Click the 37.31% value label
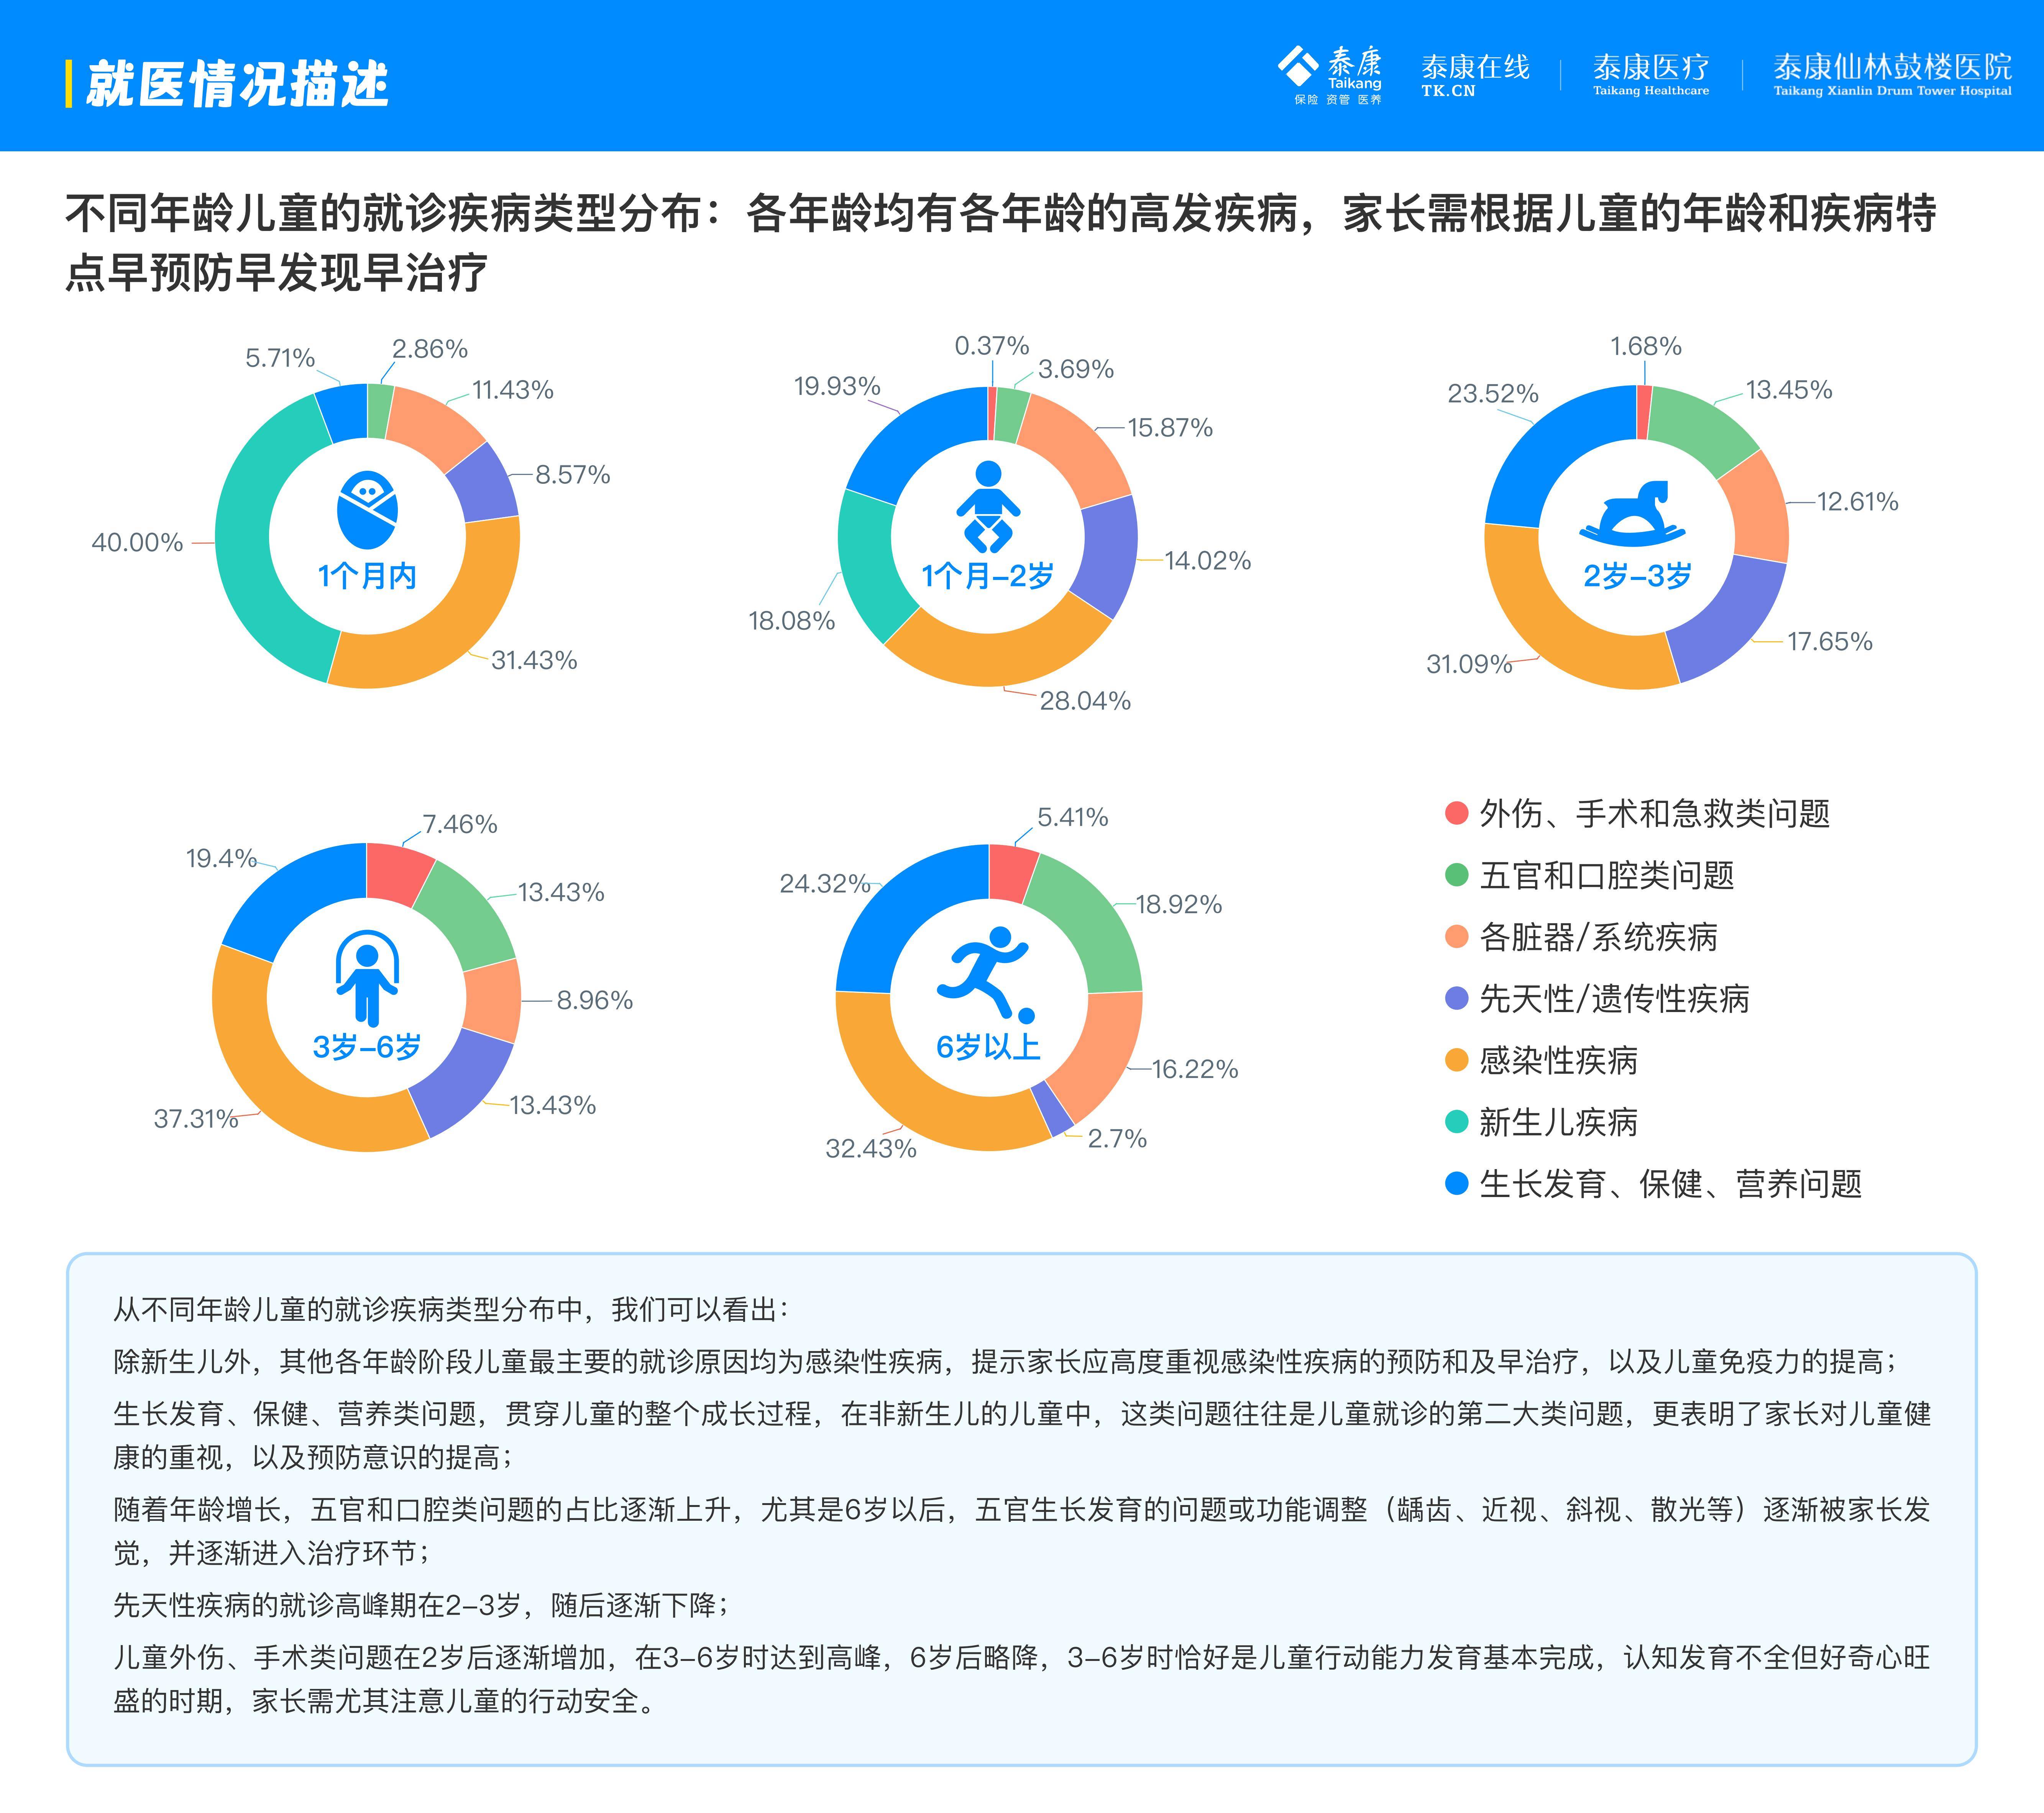This screenshot has height=1813, width=2044. pyautogui.click(x=196, y=1119)
